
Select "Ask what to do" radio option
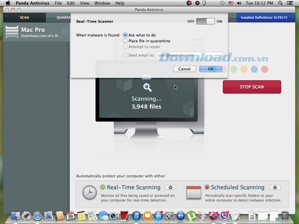click(125, 35)
